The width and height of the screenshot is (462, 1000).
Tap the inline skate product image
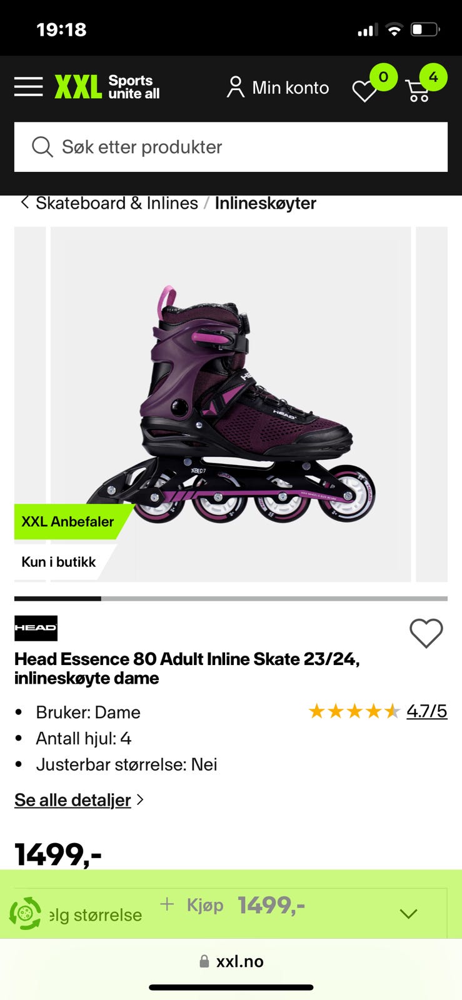[231, 404]
